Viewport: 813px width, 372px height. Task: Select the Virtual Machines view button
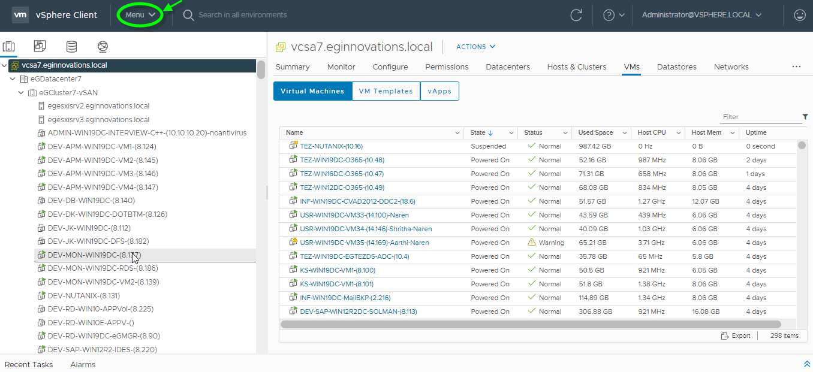click(312, 91)
